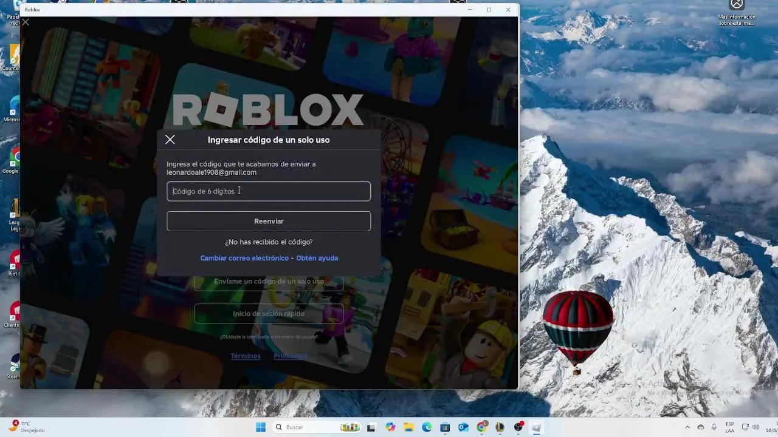Close the one-time code dialog with the X icon

point(170,140)
